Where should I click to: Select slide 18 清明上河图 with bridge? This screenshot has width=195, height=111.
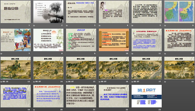pos(179,68)
